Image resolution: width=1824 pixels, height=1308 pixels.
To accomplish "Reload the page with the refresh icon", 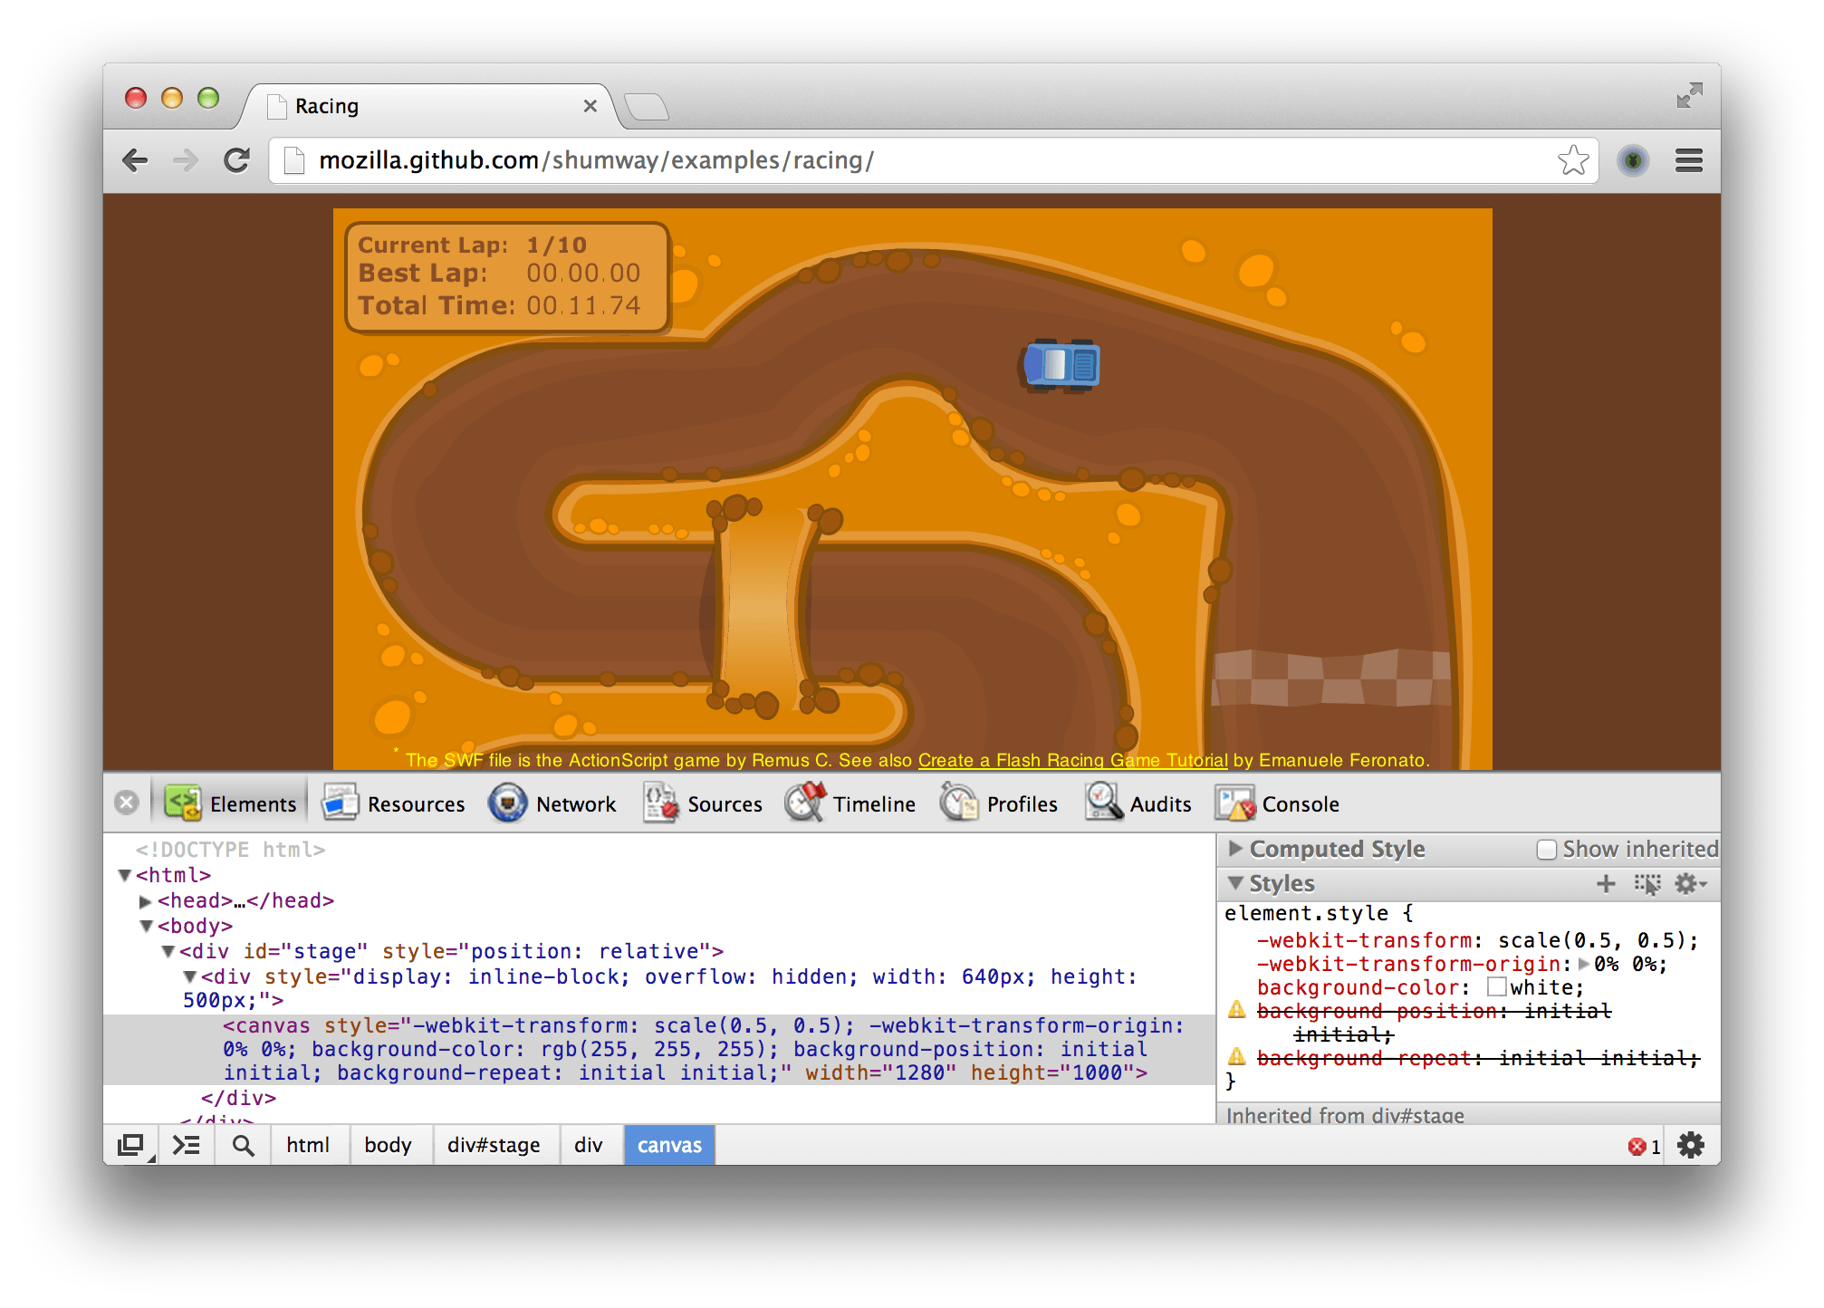I will click(236, 161).
